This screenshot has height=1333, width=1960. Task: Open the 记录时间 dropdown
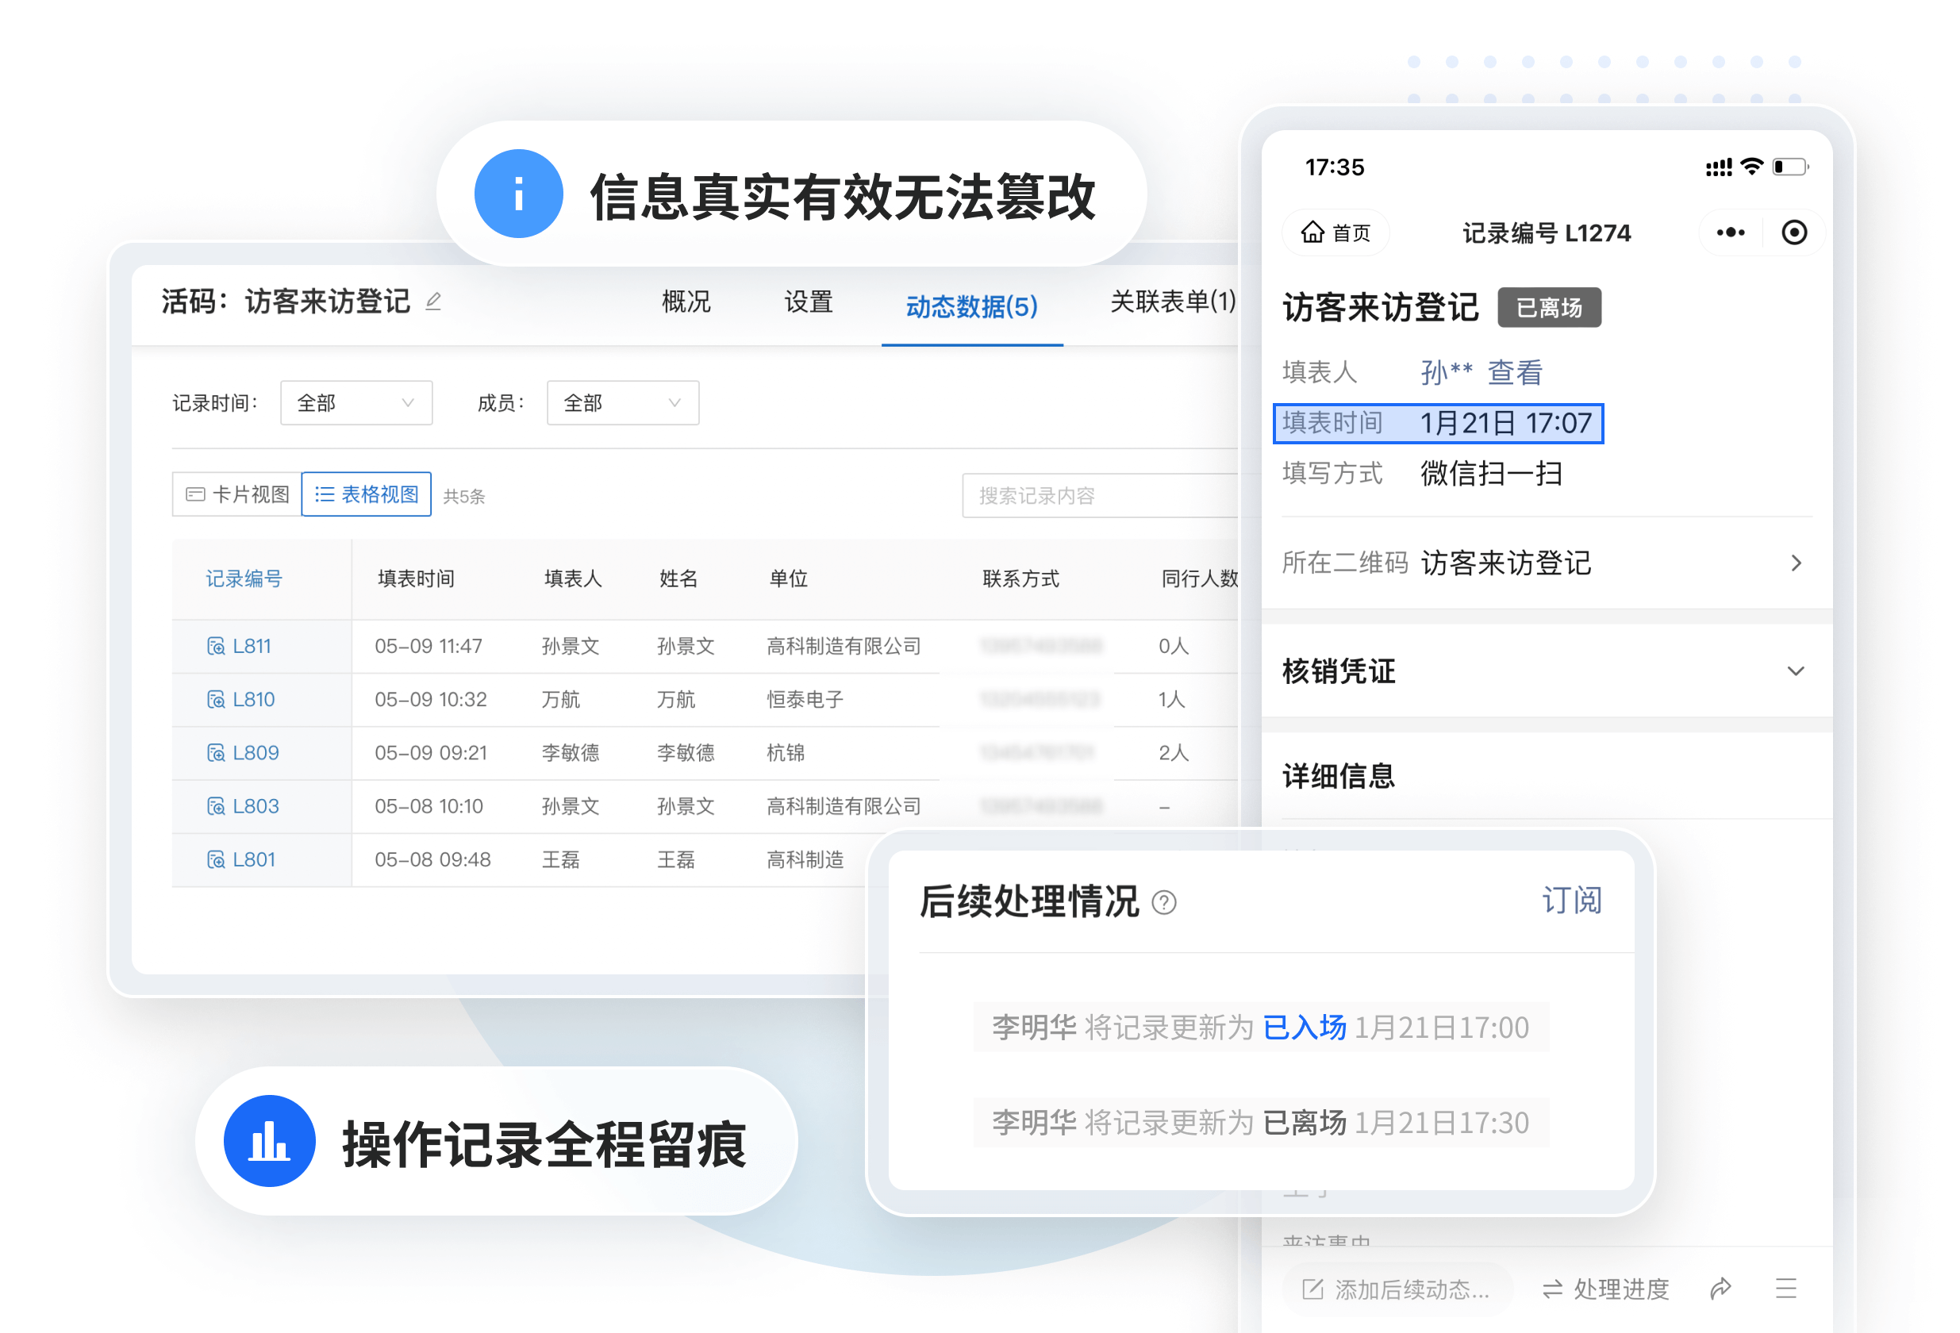click(356, 403)
